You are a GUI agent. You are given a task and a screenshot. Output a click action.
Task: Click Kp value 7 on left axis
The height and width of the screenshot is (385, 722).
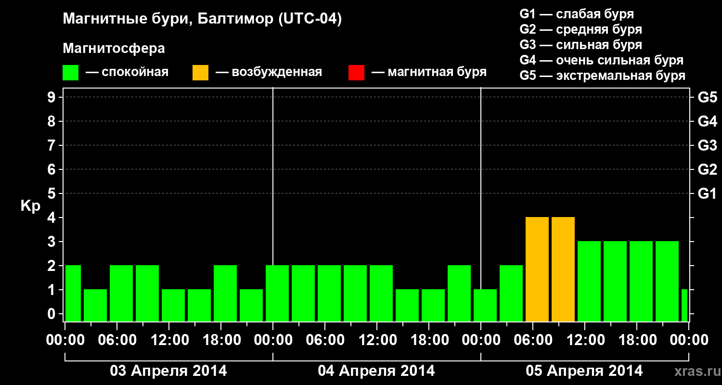click(x=52, y=145)
